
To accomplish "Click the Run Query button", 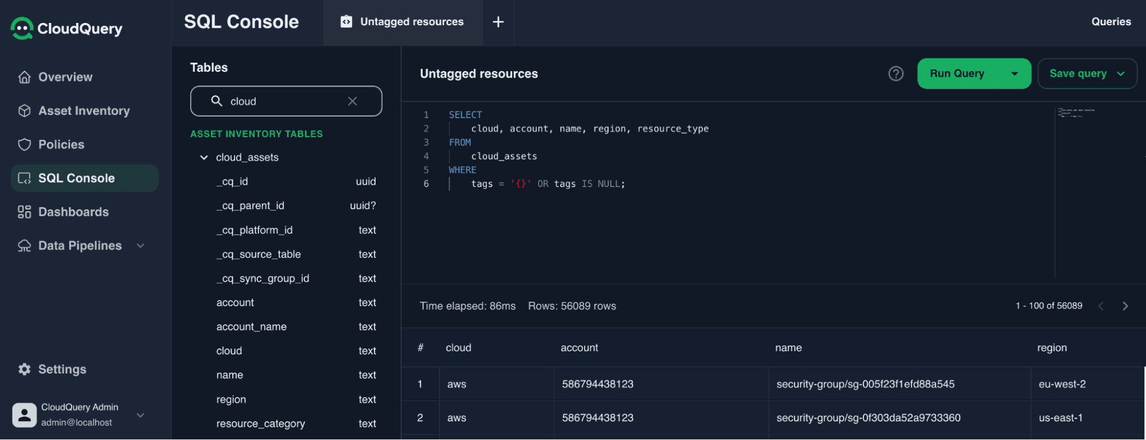I will tap(957, 74).
